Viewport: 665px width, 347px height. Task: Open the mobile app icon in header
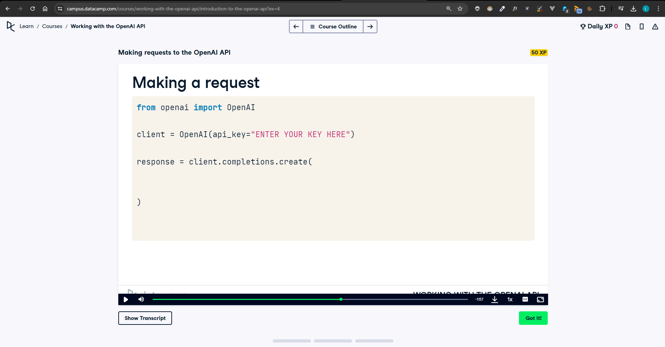(x=642, y=26)
